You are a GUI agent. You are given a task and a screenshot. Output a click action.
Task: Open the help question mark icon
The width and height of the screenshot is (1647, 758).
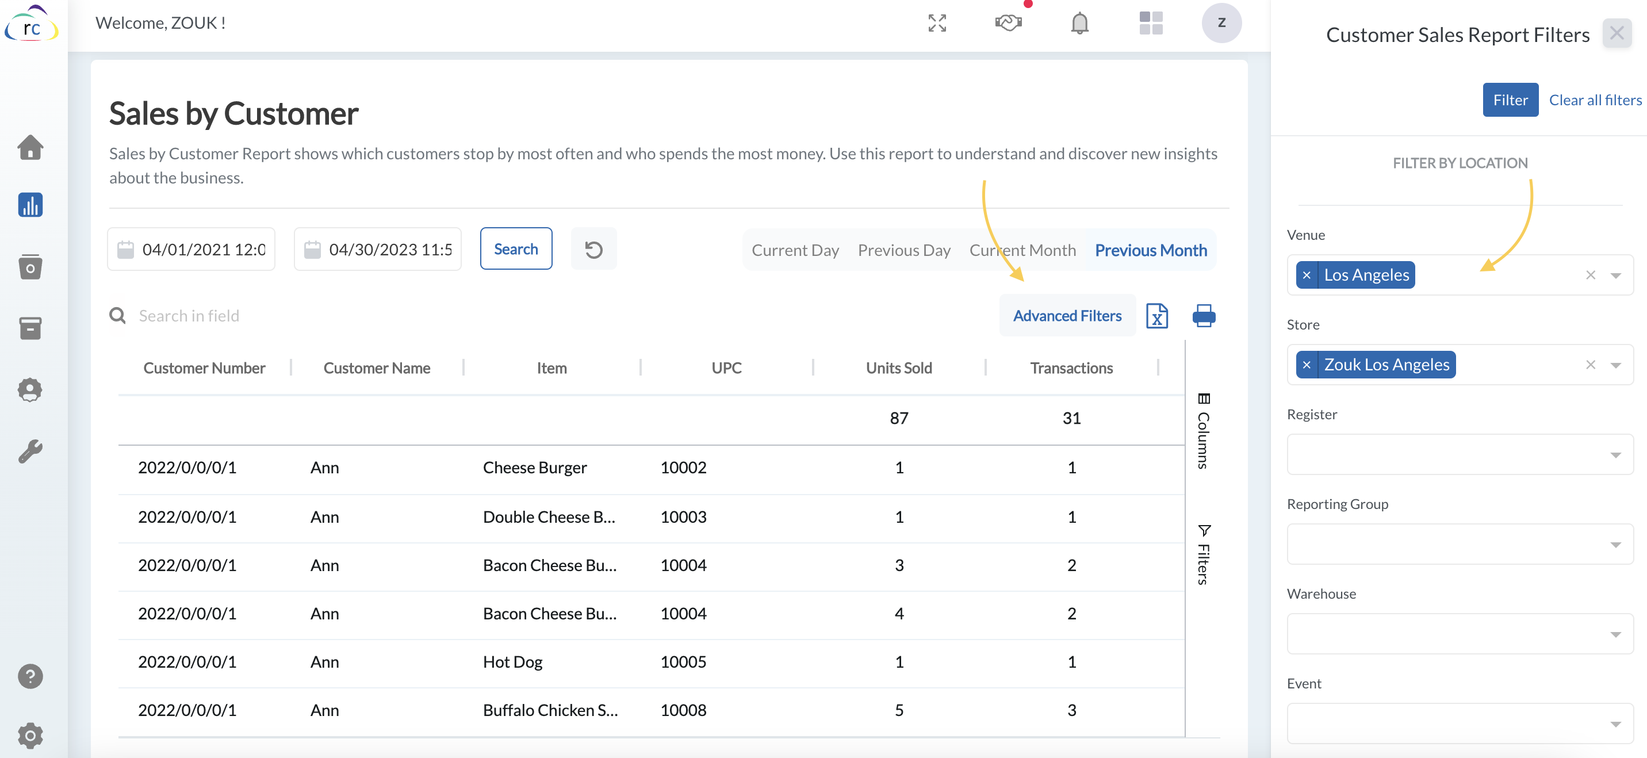point(30,676)
